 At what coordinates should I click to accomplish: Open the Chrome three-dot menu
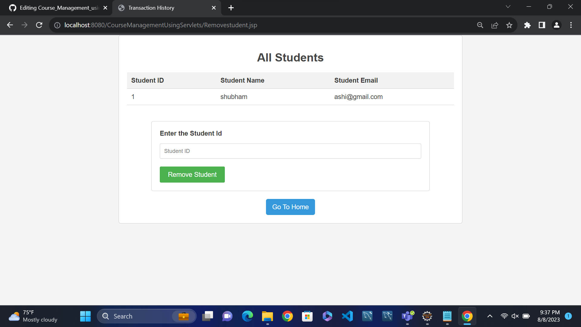(x=571, y=25)
